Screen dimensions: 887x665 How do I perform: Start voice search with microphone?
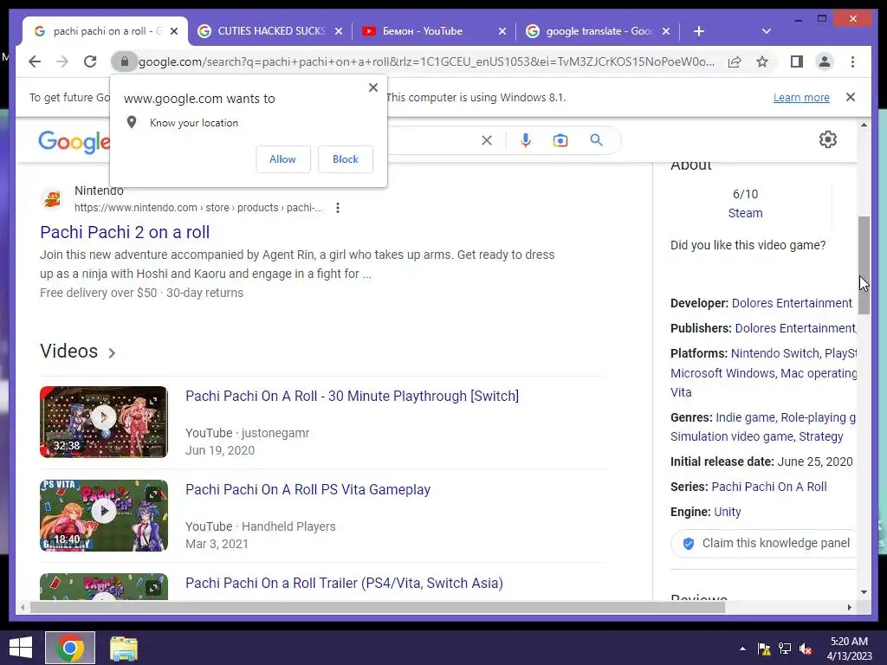[526, 140]
